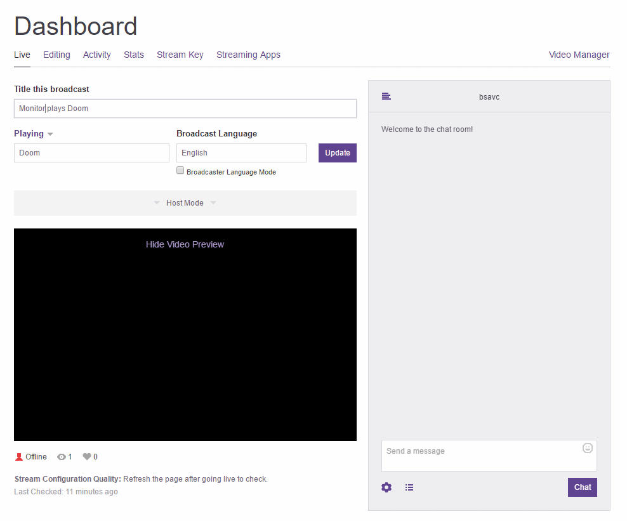The image size is (627, 521).
Task: Go to the Stream Key tab
Action: [180, 55]
